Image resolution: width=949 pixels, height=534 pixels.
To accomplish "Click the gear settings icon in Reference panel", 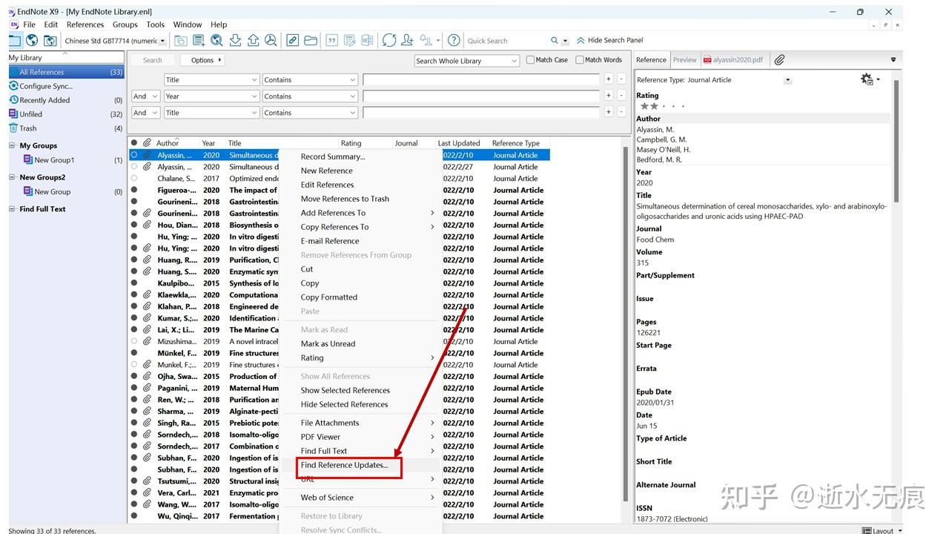I will click(867, 79).
